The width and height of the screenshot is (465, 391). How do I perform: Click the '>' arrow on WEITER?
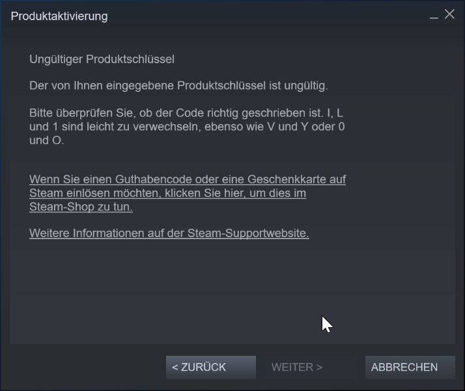pos(319,368)
